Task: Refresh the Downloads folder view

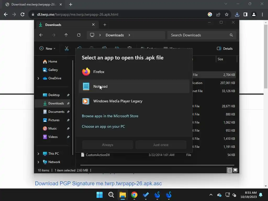Action: (79, 35)
